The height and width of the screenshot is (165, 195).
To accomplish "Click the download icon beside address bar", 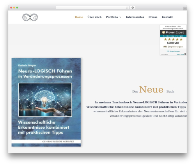I will pos(133,7).
